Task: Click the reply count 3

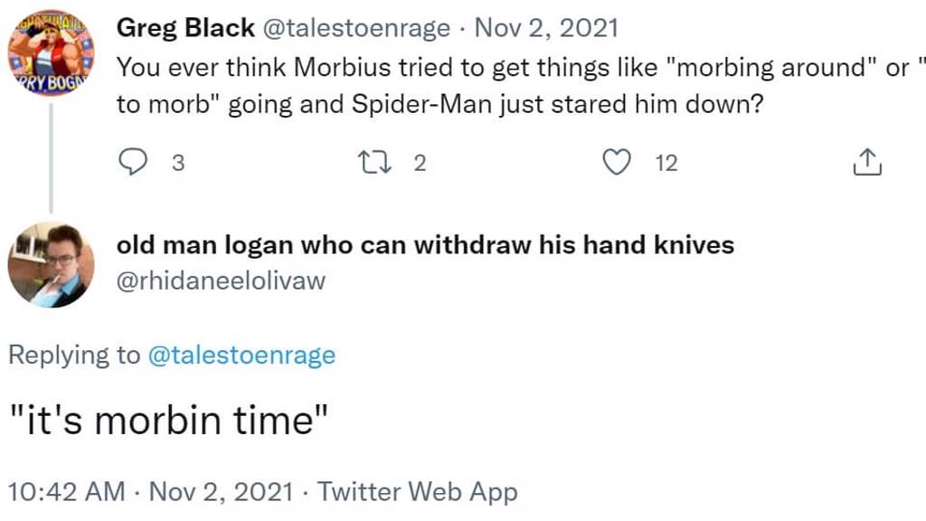Action: pos(177,164)
